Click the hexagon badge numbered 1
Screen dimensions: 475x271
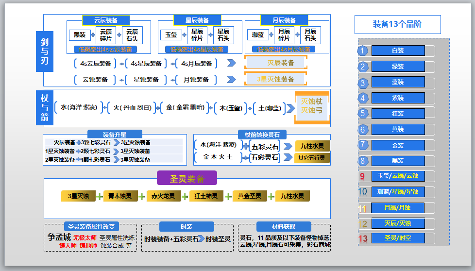tap(362, 51)
